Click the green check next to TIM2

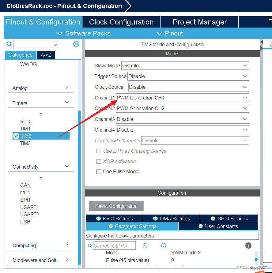pos(16,136)
